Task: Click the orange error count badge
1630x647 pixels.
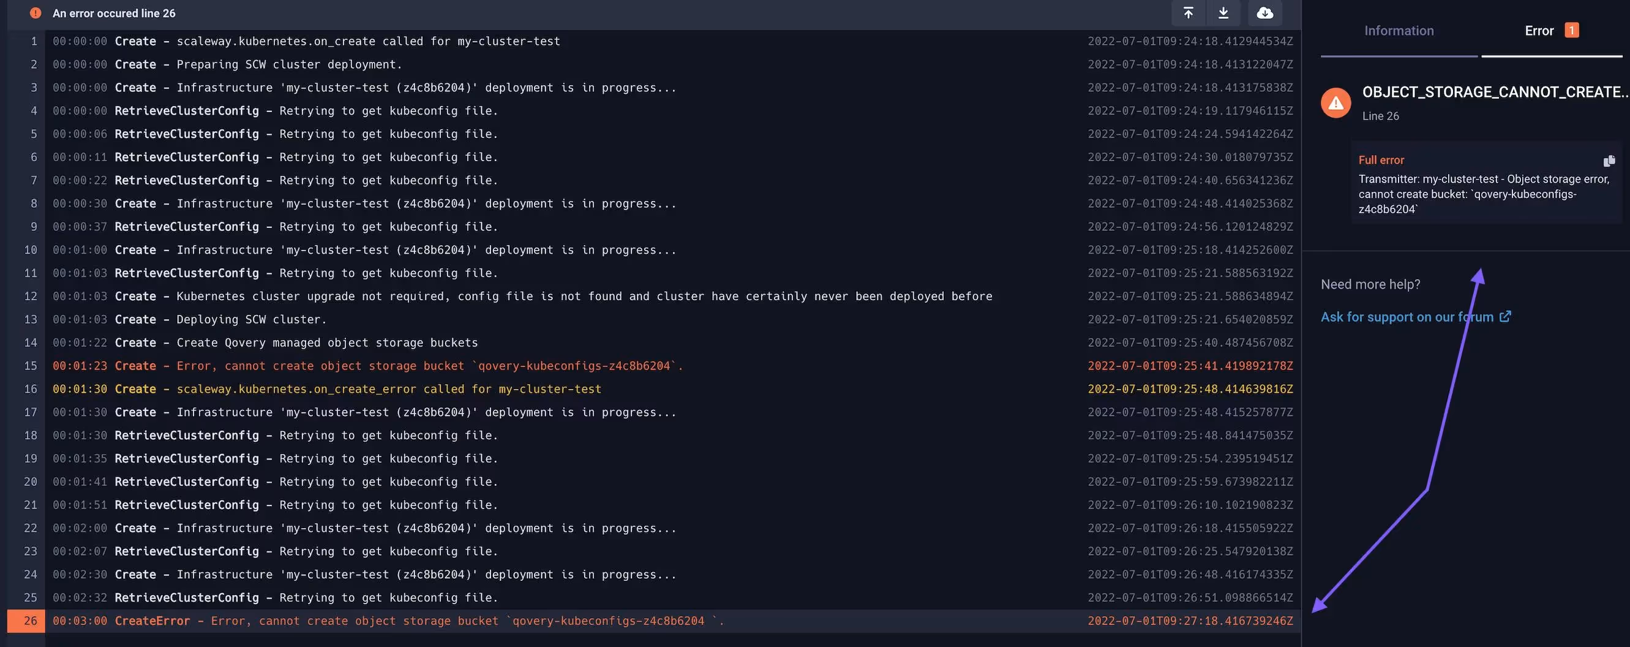Action: click(x=1572, y=30)
